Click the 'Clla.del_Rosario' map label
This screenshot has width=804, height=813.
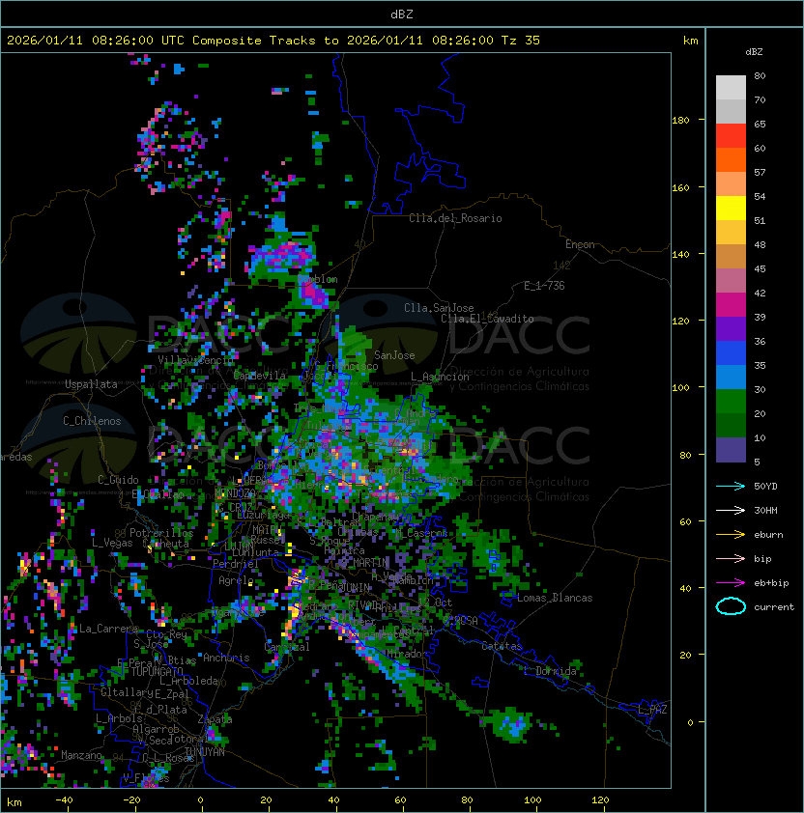[x=455, y=218]
